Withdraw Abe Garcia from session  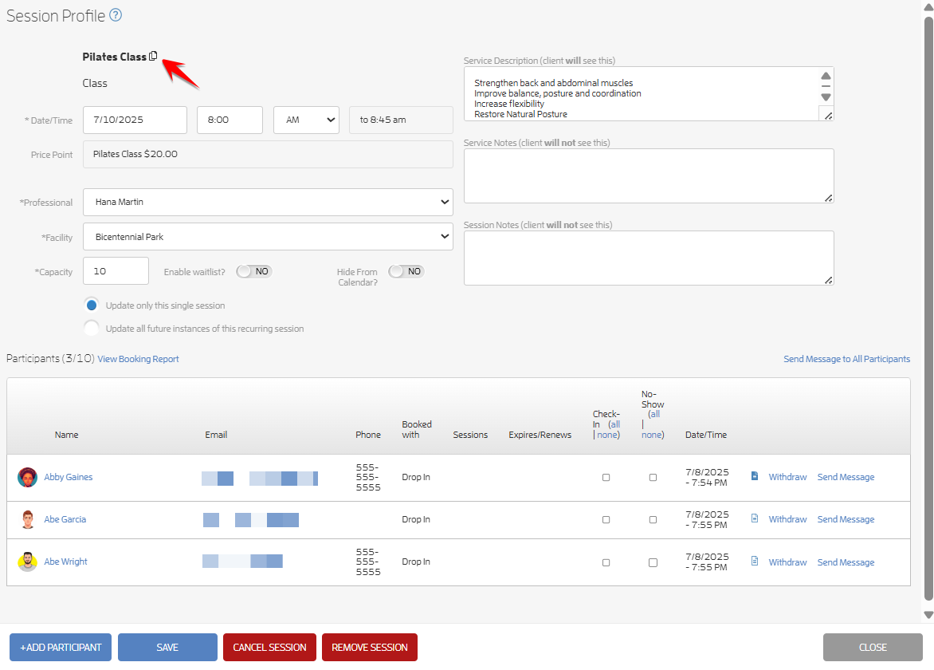coord(787,519)
